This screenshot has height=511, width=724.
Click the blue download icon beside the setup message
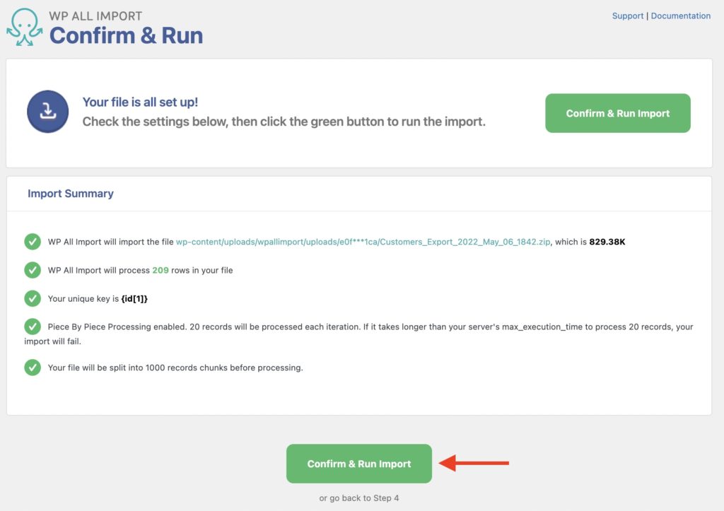point(47,112)
